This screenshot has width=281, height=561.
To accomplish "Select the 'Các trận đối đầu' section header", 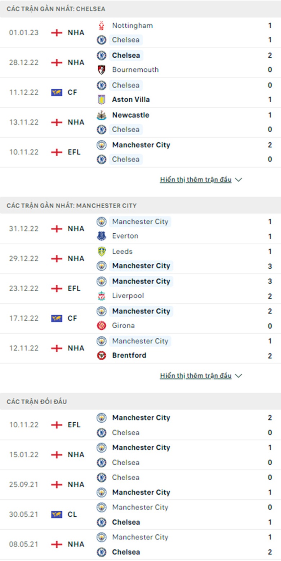I will [36, 401].
